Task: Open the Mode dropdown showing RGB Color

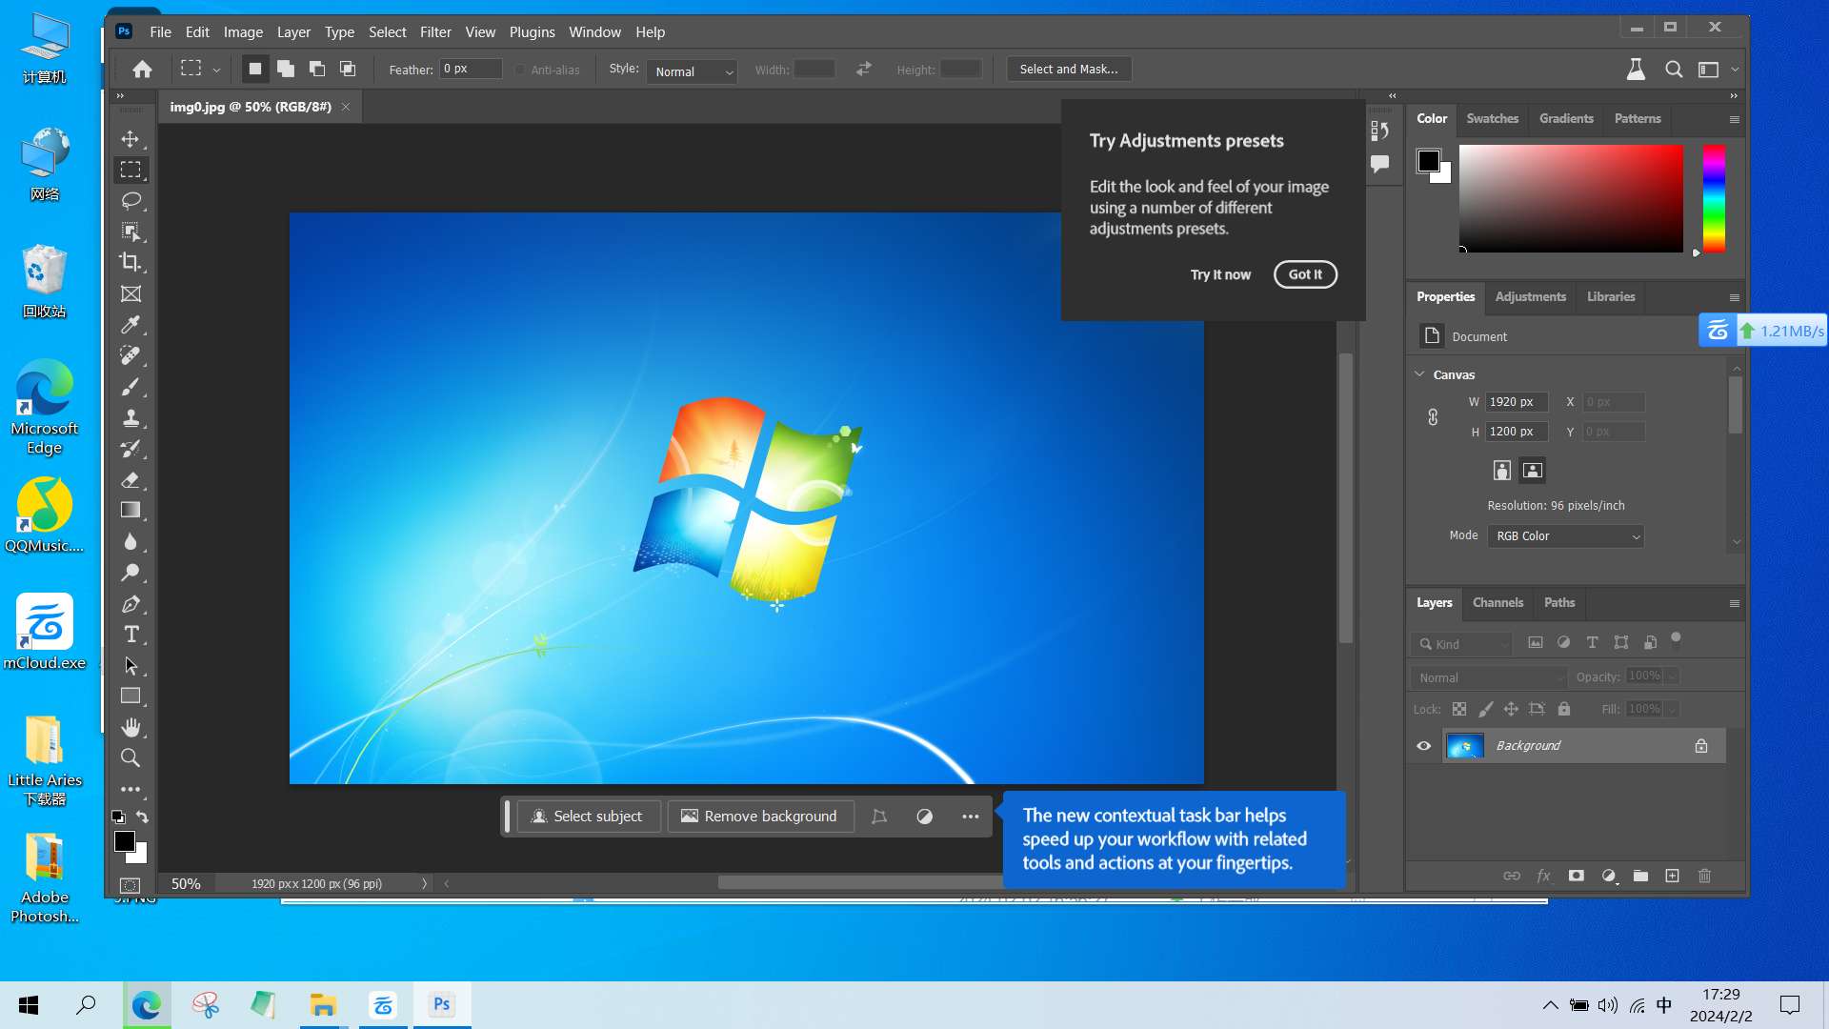Action: click(x=1565, y=536)
